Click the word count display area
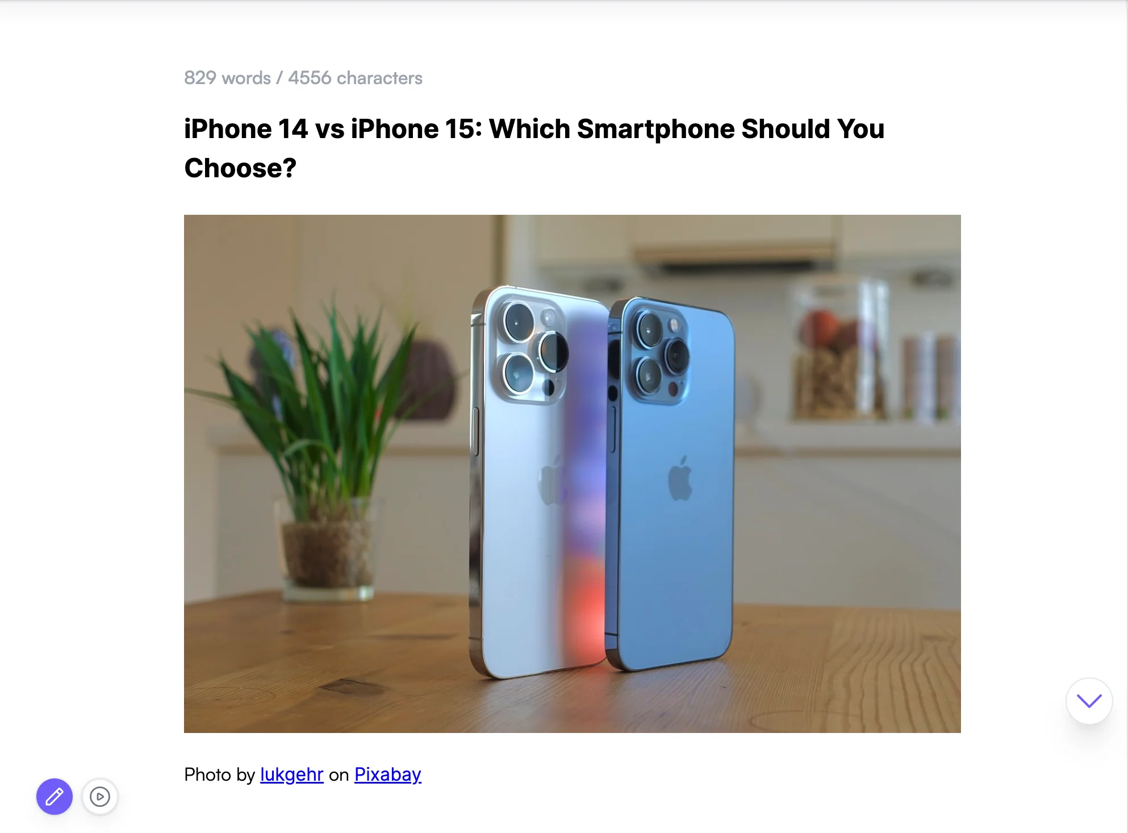Viewport: 1128px width, 833px height. (304, 78)
